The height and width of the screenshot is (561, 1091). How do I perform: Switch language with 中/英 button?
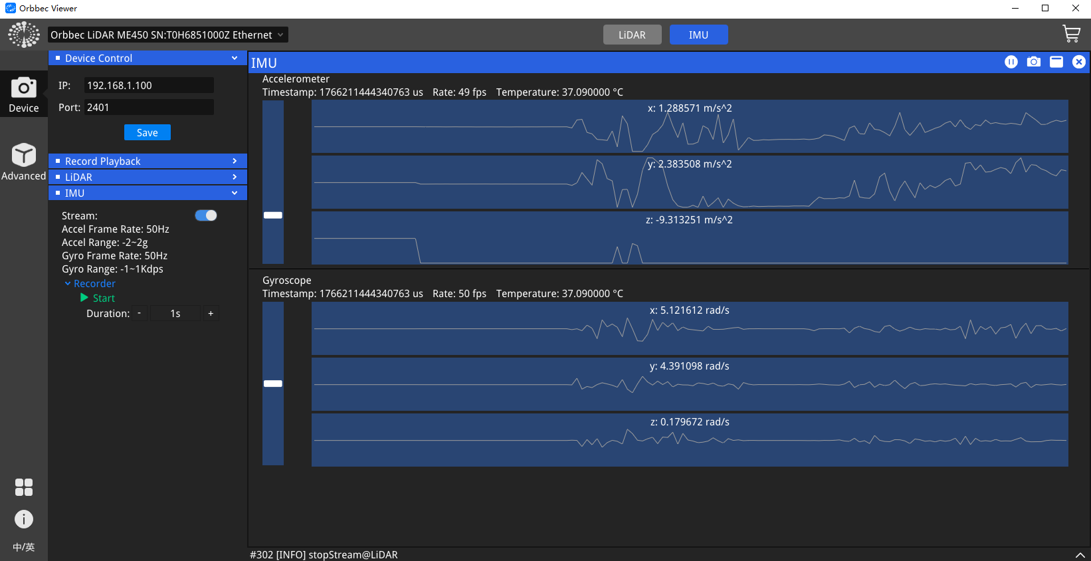[x=24, y=547]
